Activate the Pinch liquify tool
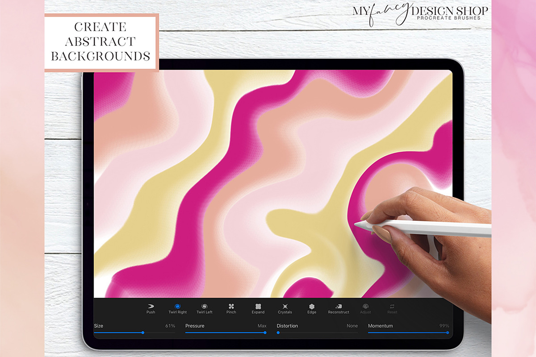536x357 pixels. (231, 309)
